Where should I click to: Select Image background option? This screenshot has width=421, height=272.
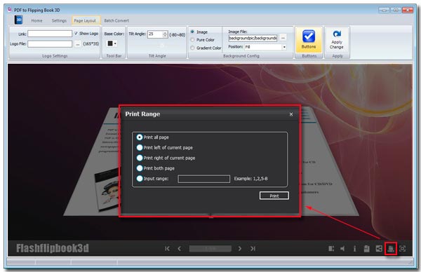[192, 32]
